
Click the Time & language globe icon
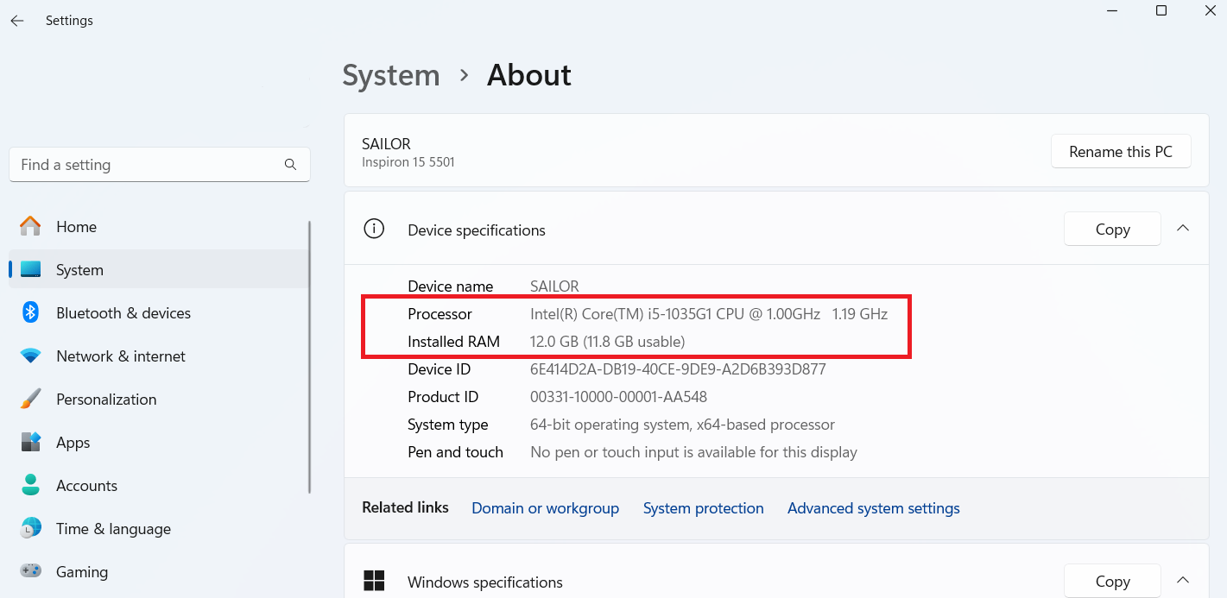30,528
